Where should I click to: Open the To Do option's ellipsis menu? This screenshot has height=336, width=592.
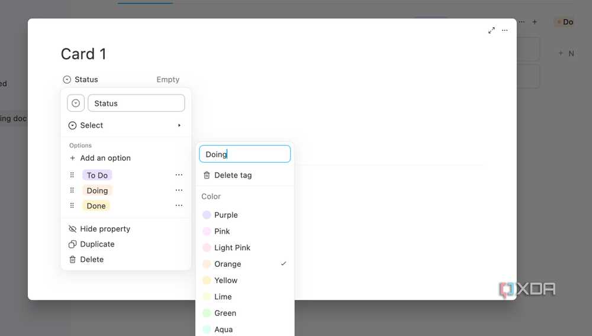click(179, 175)
